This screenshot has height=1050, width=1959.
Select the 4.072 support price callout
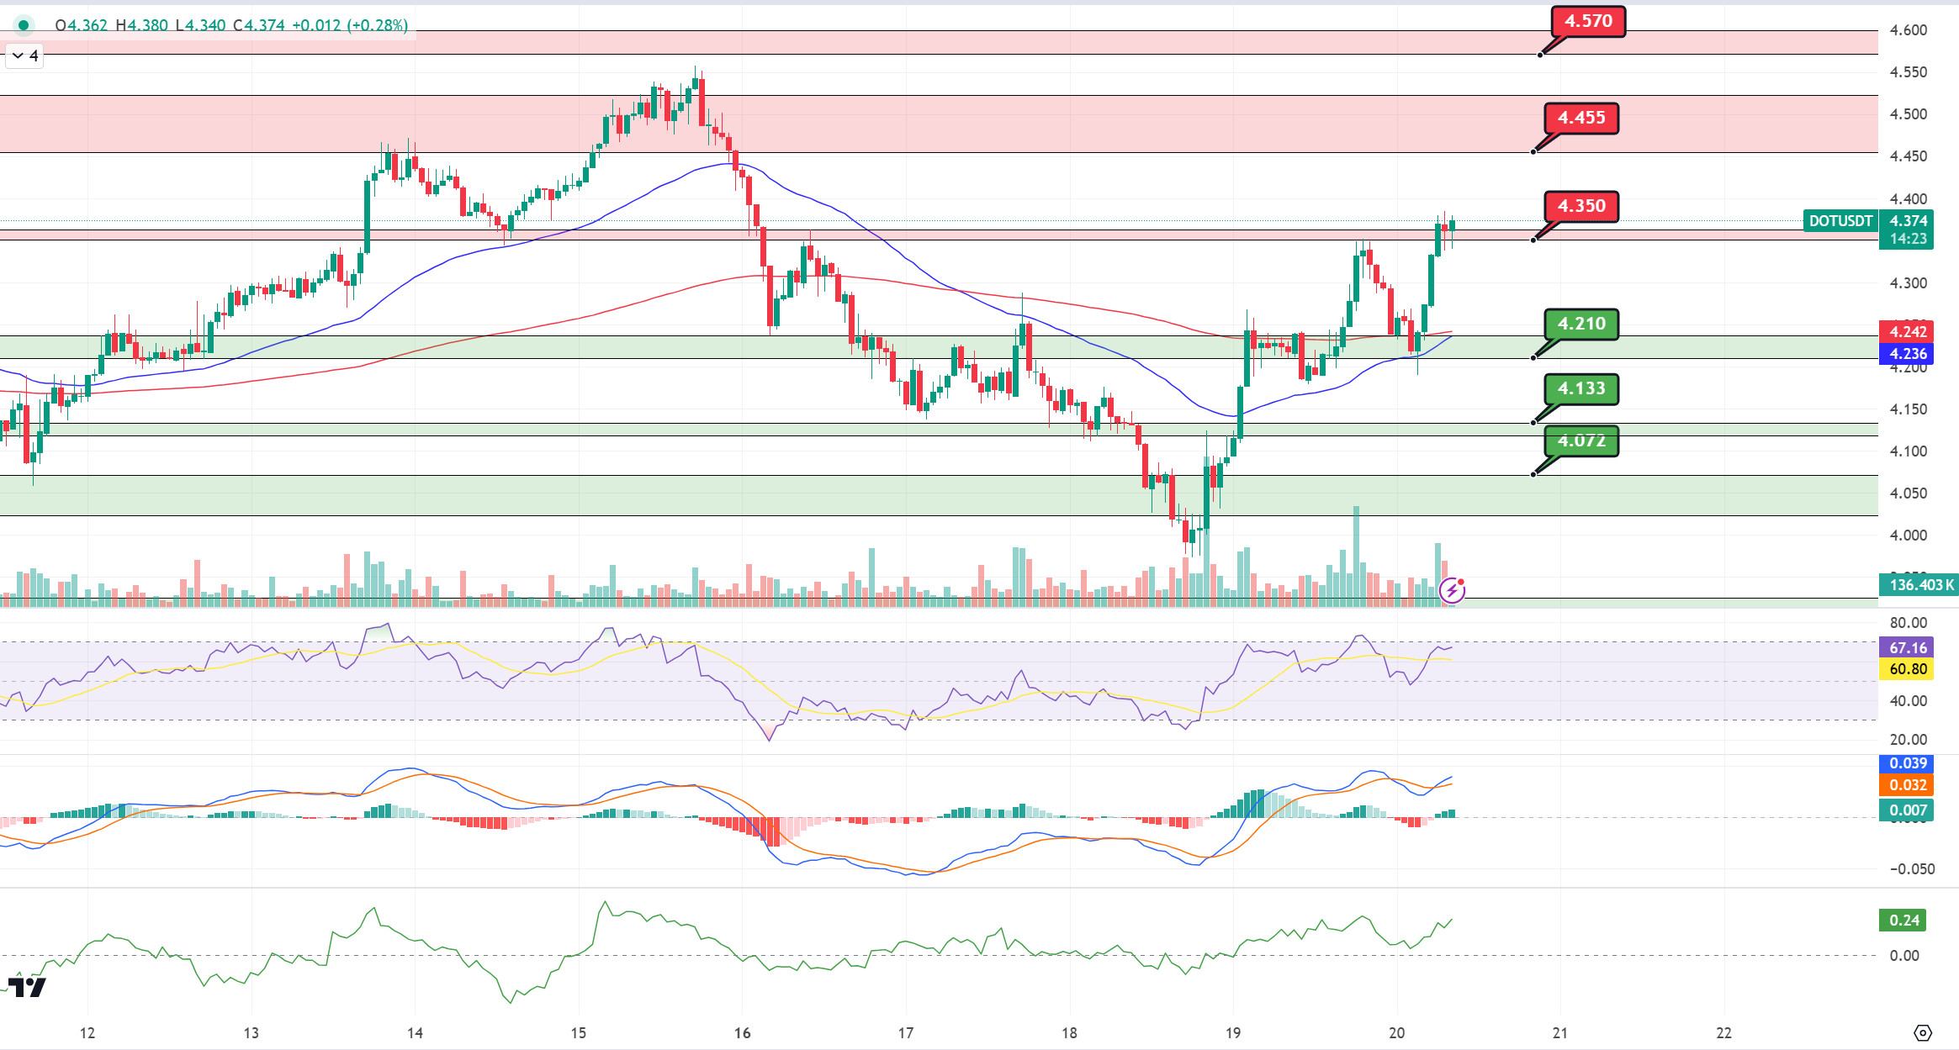click(x=1581, y=441)
